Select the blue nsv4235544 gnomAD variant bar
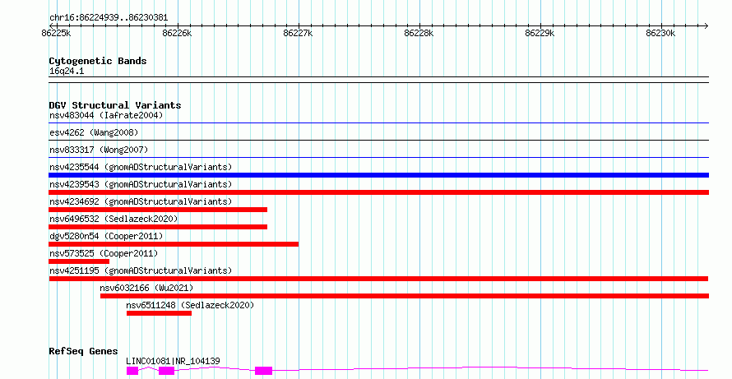The height and width of the screenshot is (379, 732). [x=378, y=175]
